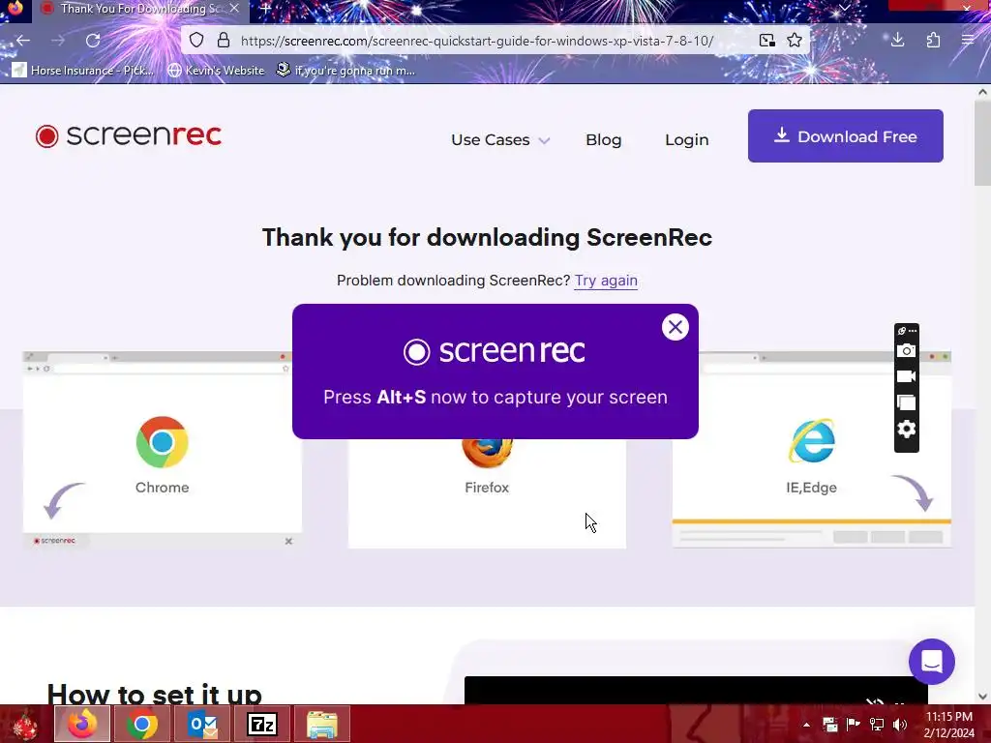The height and width of the screenshot is (743, 991).
Task: Open the Blog page
Action: pos(604,139)
